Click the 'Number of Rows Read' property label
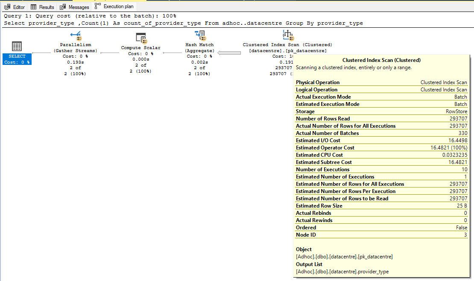Viewport: 474px width, 281px height. 323,119
